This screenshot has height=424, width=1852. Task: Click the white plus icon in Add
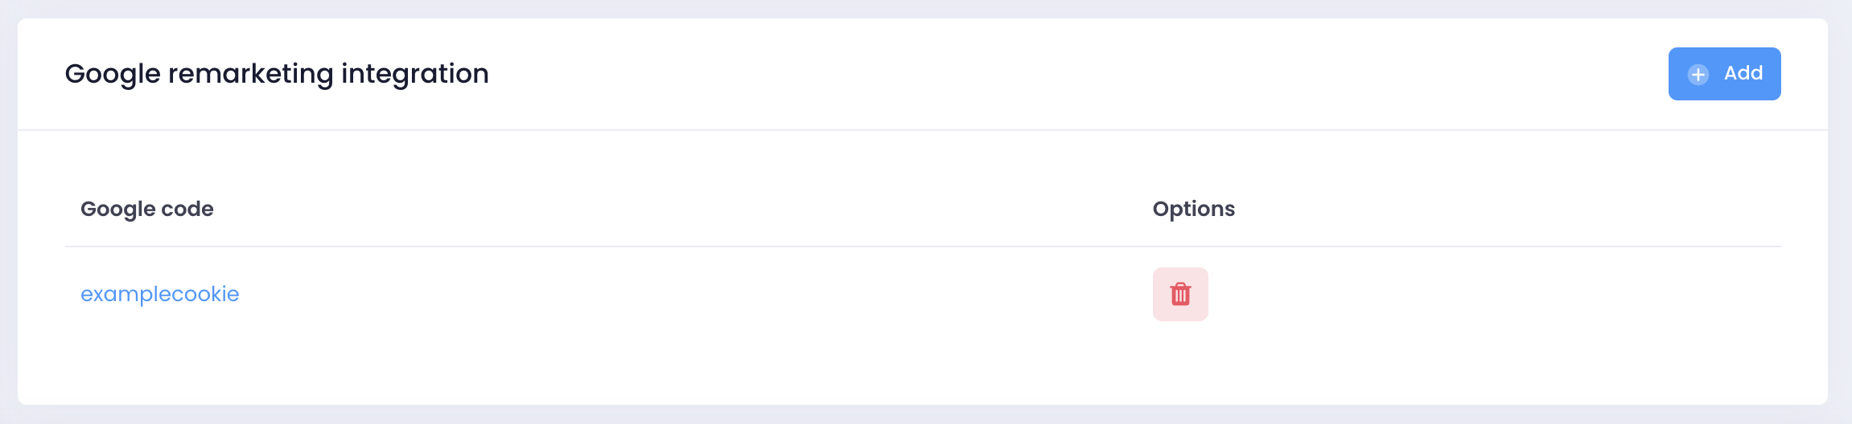[1698, 75]
